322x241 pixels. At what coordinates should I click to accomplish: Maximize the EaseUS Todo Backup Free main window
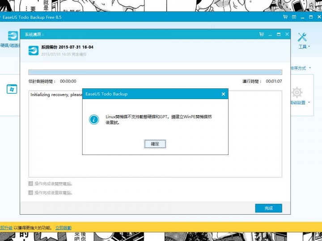[x=311, y=17]
